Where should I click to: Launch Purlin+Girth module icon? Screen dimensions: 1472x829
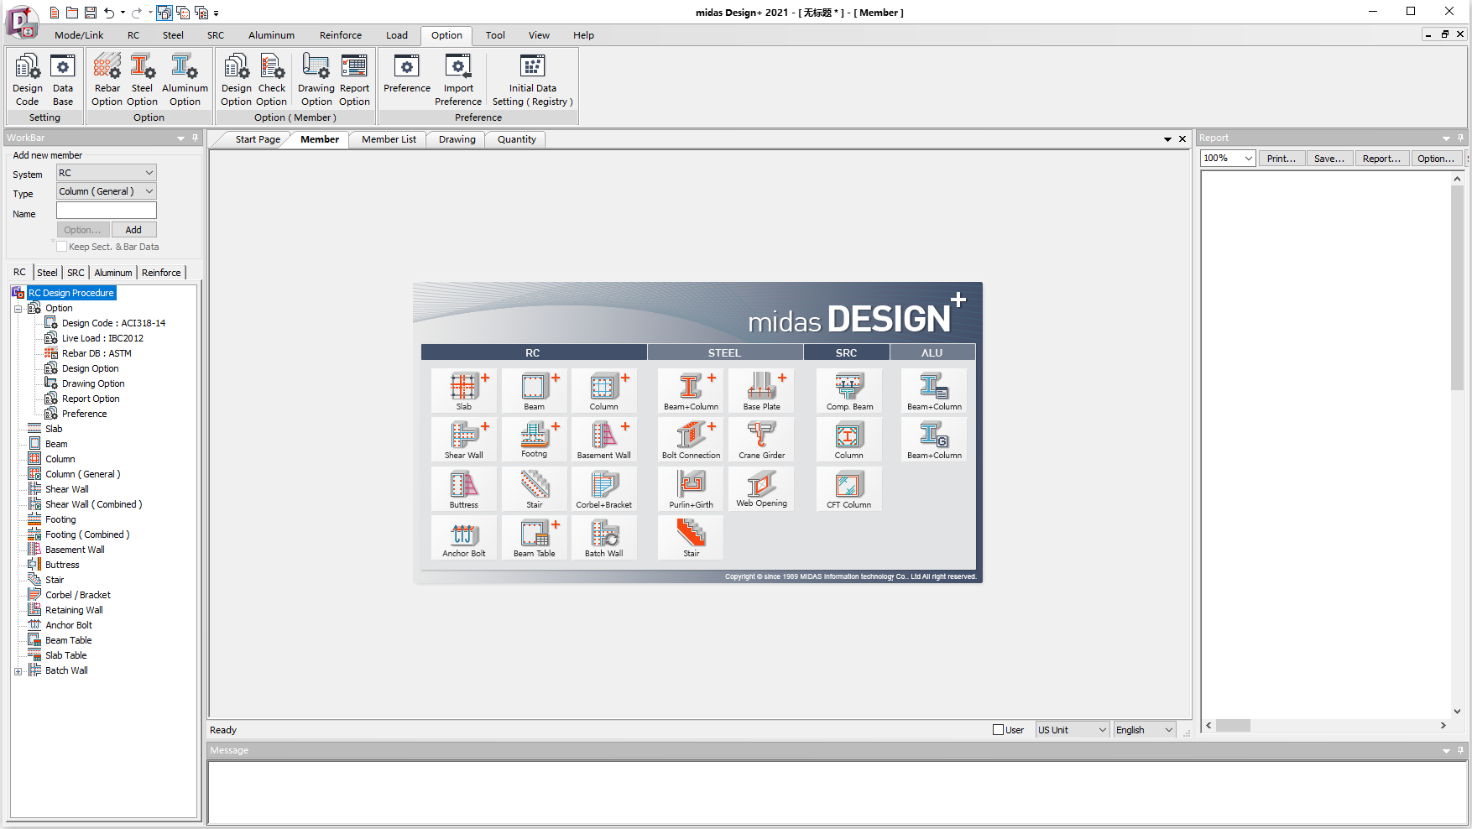click(x=692, y=489)
